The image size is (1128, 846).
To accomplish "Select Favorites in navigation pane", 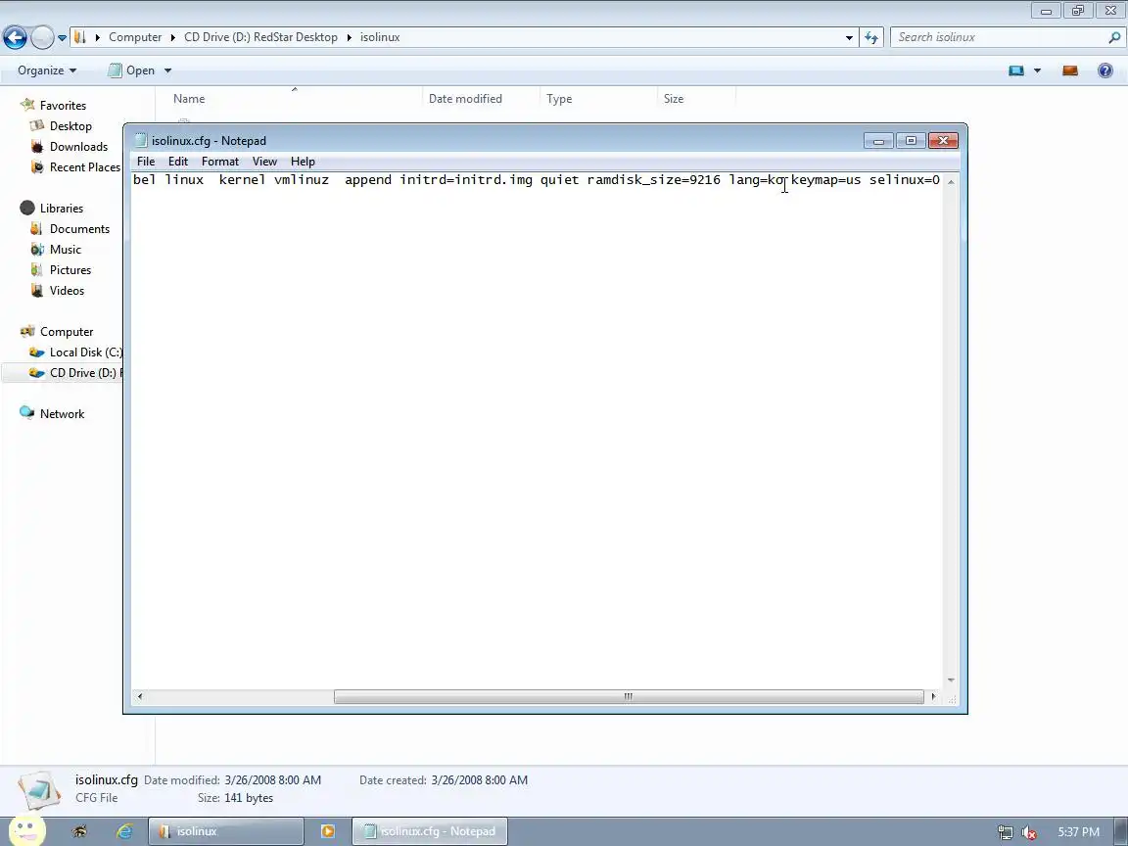I will click(63, 105).
